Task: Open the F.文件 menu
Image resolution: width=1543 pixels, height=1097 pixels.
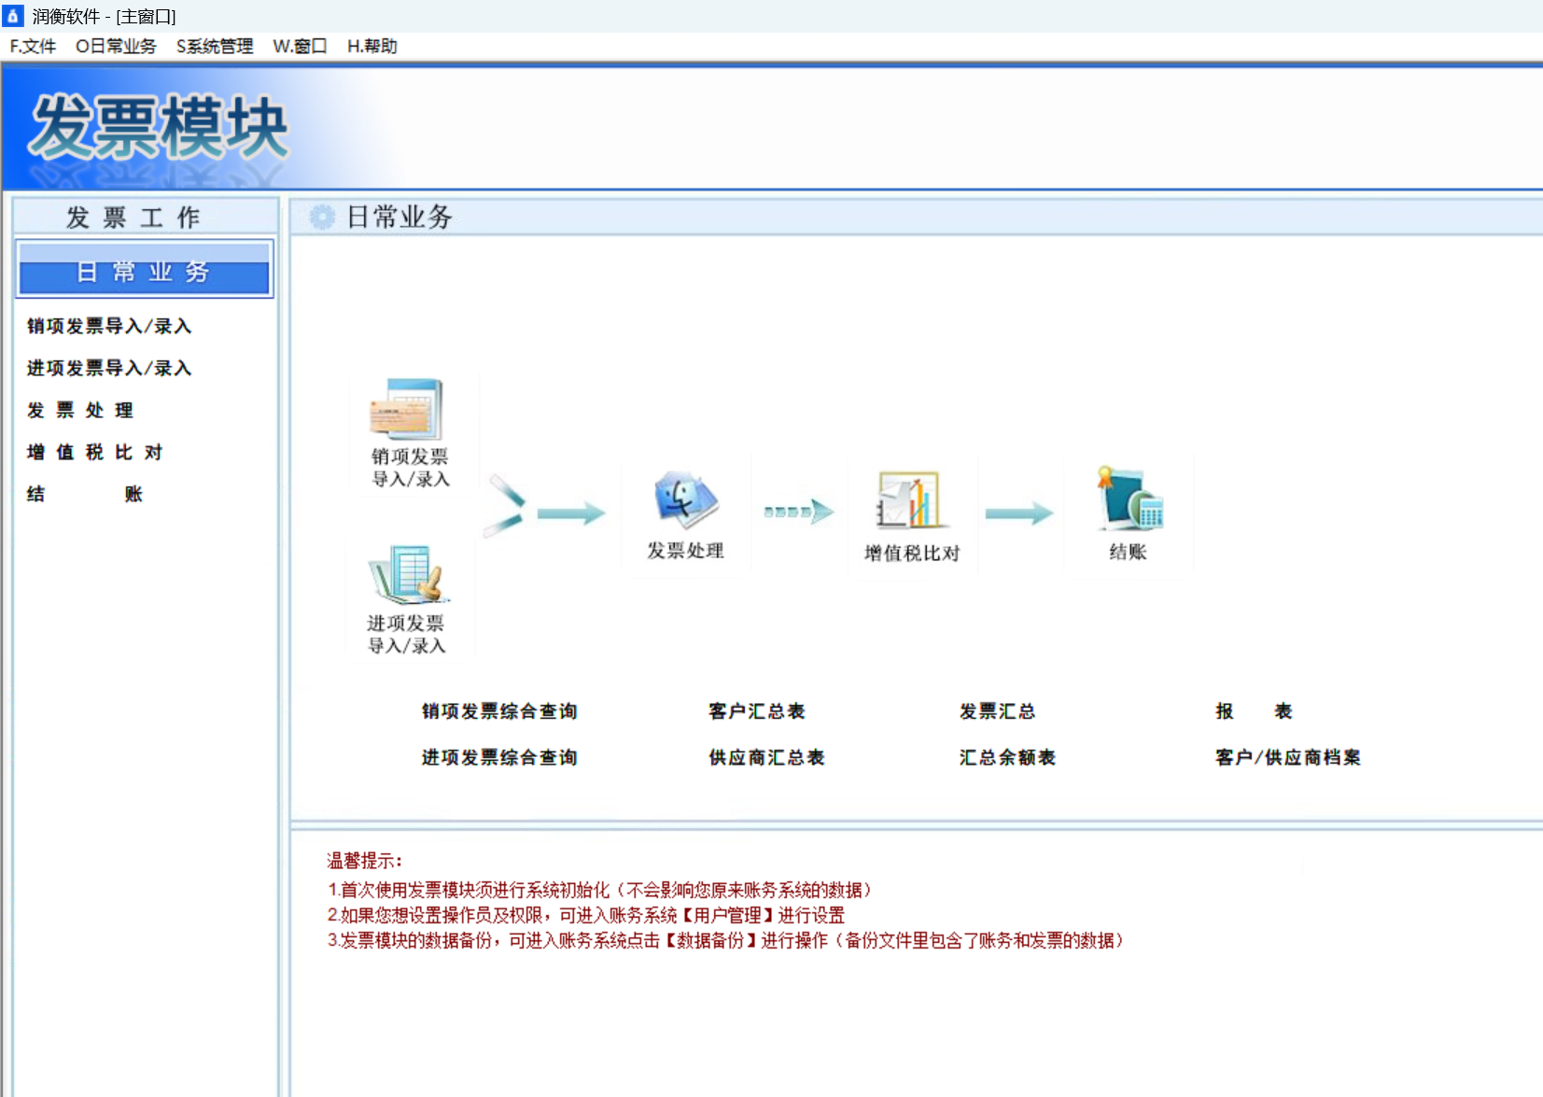Action: click(33, 47)
